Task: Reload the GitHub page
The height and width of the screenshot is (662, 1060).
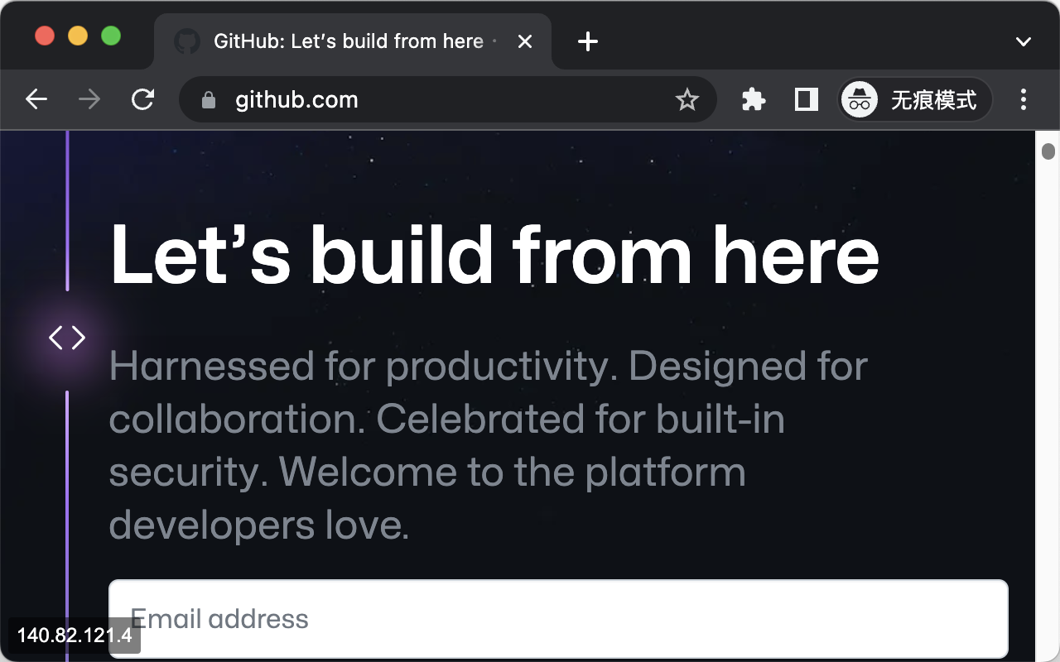Action: 143,100
